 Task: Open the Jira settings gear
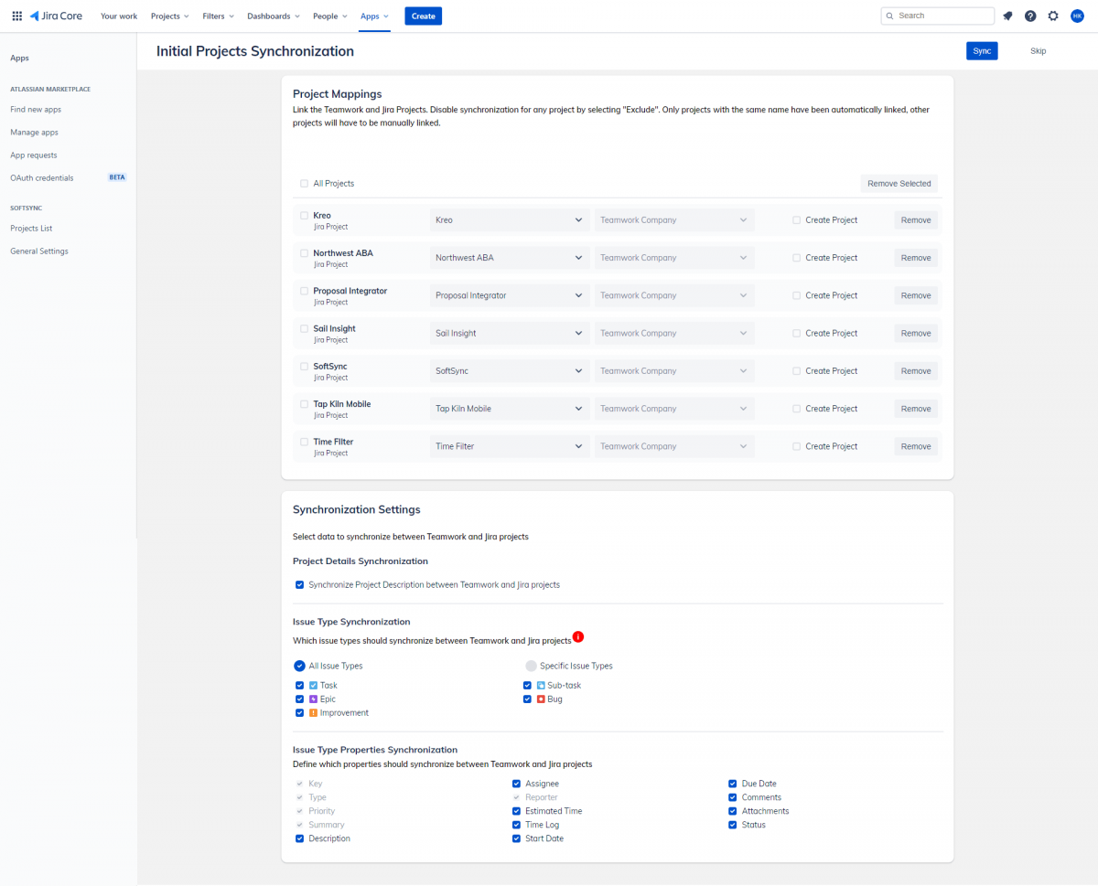(x=1053, y=16)
